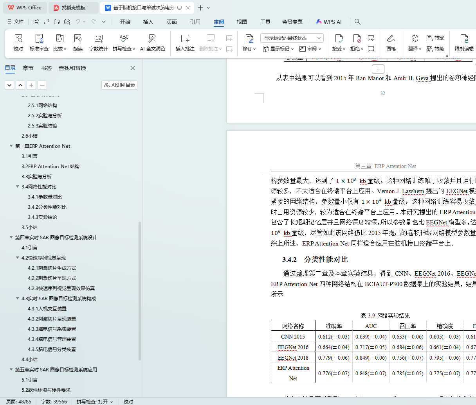
Task: Convert text with 转简
Action: point(435,49)
